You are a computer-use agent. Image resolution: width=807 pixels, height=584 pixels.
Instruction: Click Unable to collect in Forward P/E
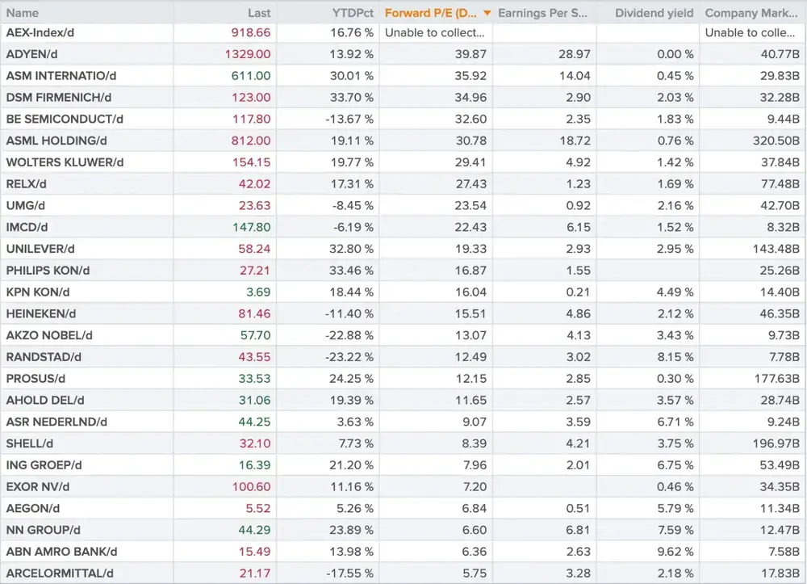435,32
